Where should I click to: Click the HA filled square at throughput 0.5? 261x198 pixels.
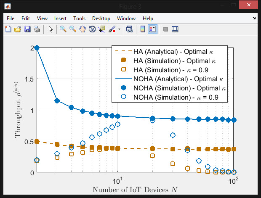[37, 142]
